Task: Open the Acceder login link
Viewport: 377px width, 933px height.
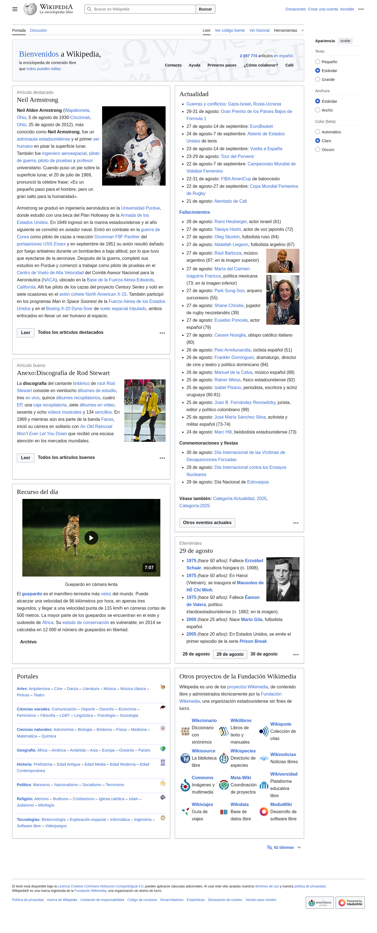Action: point(347,9)
